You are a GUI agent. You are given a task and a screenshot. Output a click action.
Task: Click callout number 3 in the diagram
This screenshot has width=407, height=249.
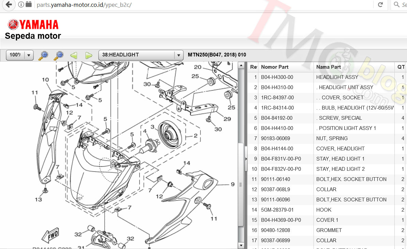point(152,127)
